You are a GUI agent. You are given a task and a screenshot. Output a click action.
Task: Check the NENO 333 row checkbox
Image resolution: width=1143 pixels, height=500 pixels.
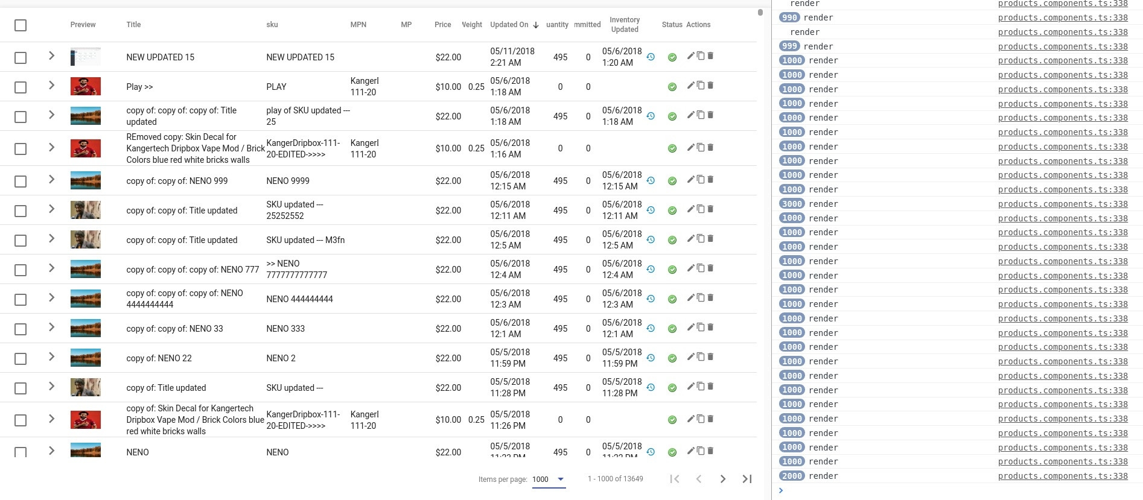point(21,329)
